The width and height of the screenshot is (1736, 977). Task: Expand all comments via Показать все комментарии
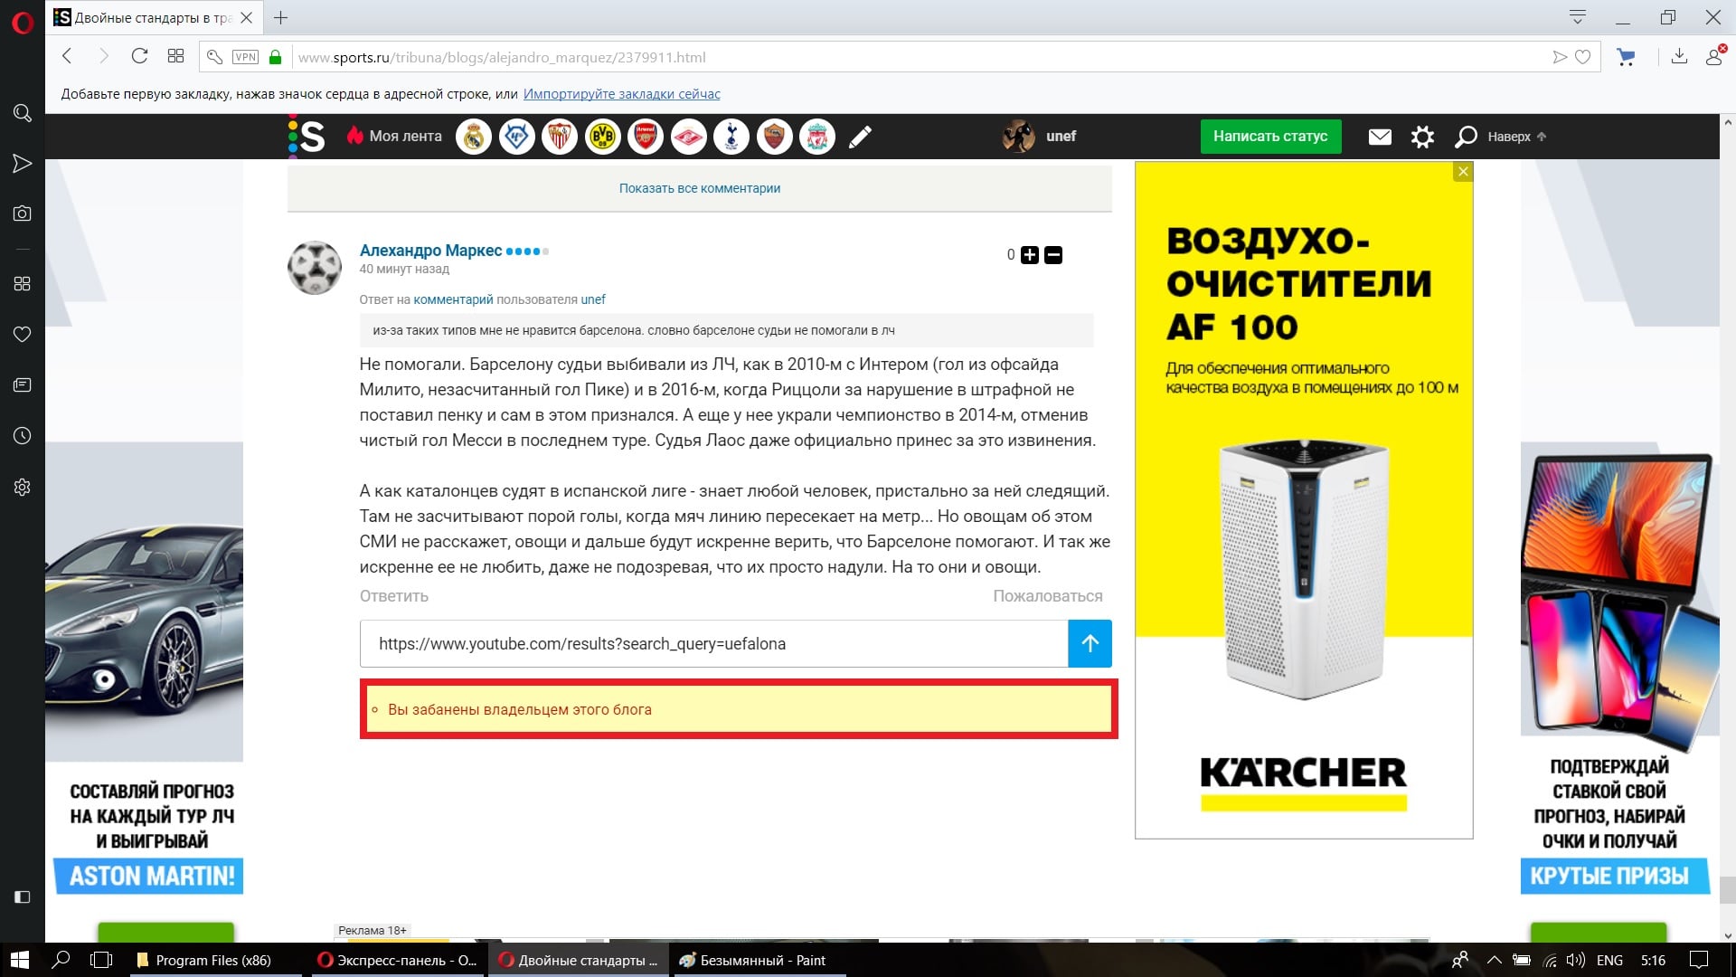coord(699,188)
